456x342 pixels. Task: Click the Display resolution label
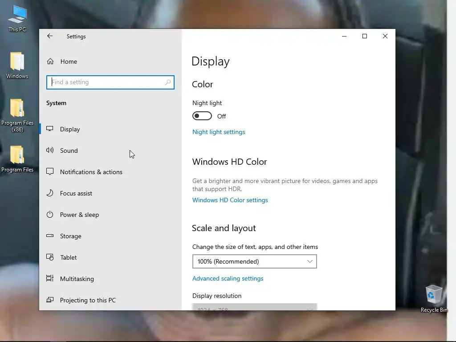tap(217, 296)
